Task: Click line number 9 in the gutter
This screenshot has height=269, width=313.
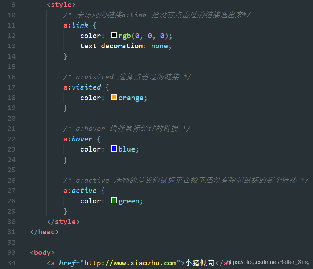Action: (x=13, y=5)
